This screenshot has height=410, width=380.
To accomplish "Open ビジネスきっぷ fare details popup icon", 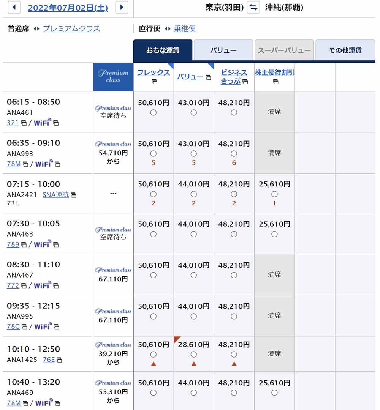I will click(x=245, y=82).
